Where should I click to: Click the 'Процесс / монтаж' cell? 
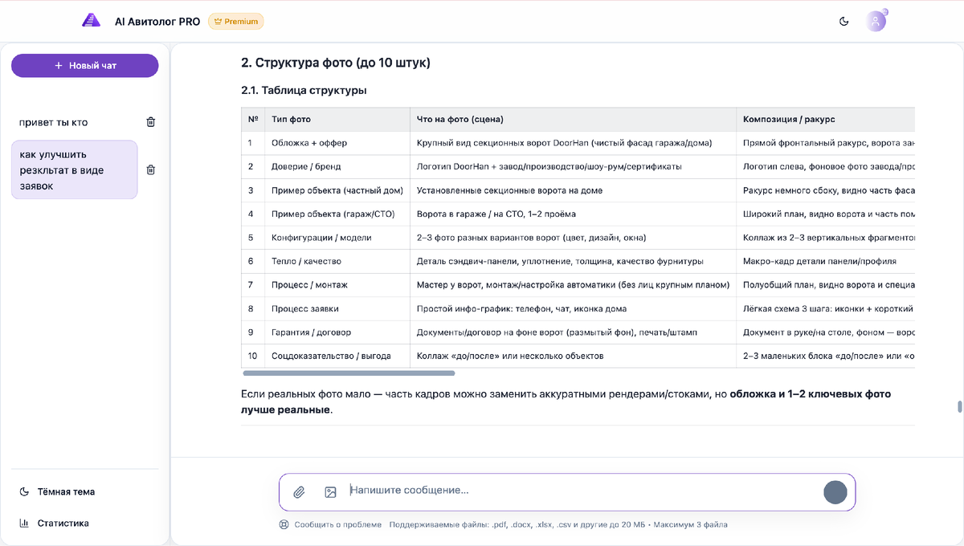click(x=337, y=285)
